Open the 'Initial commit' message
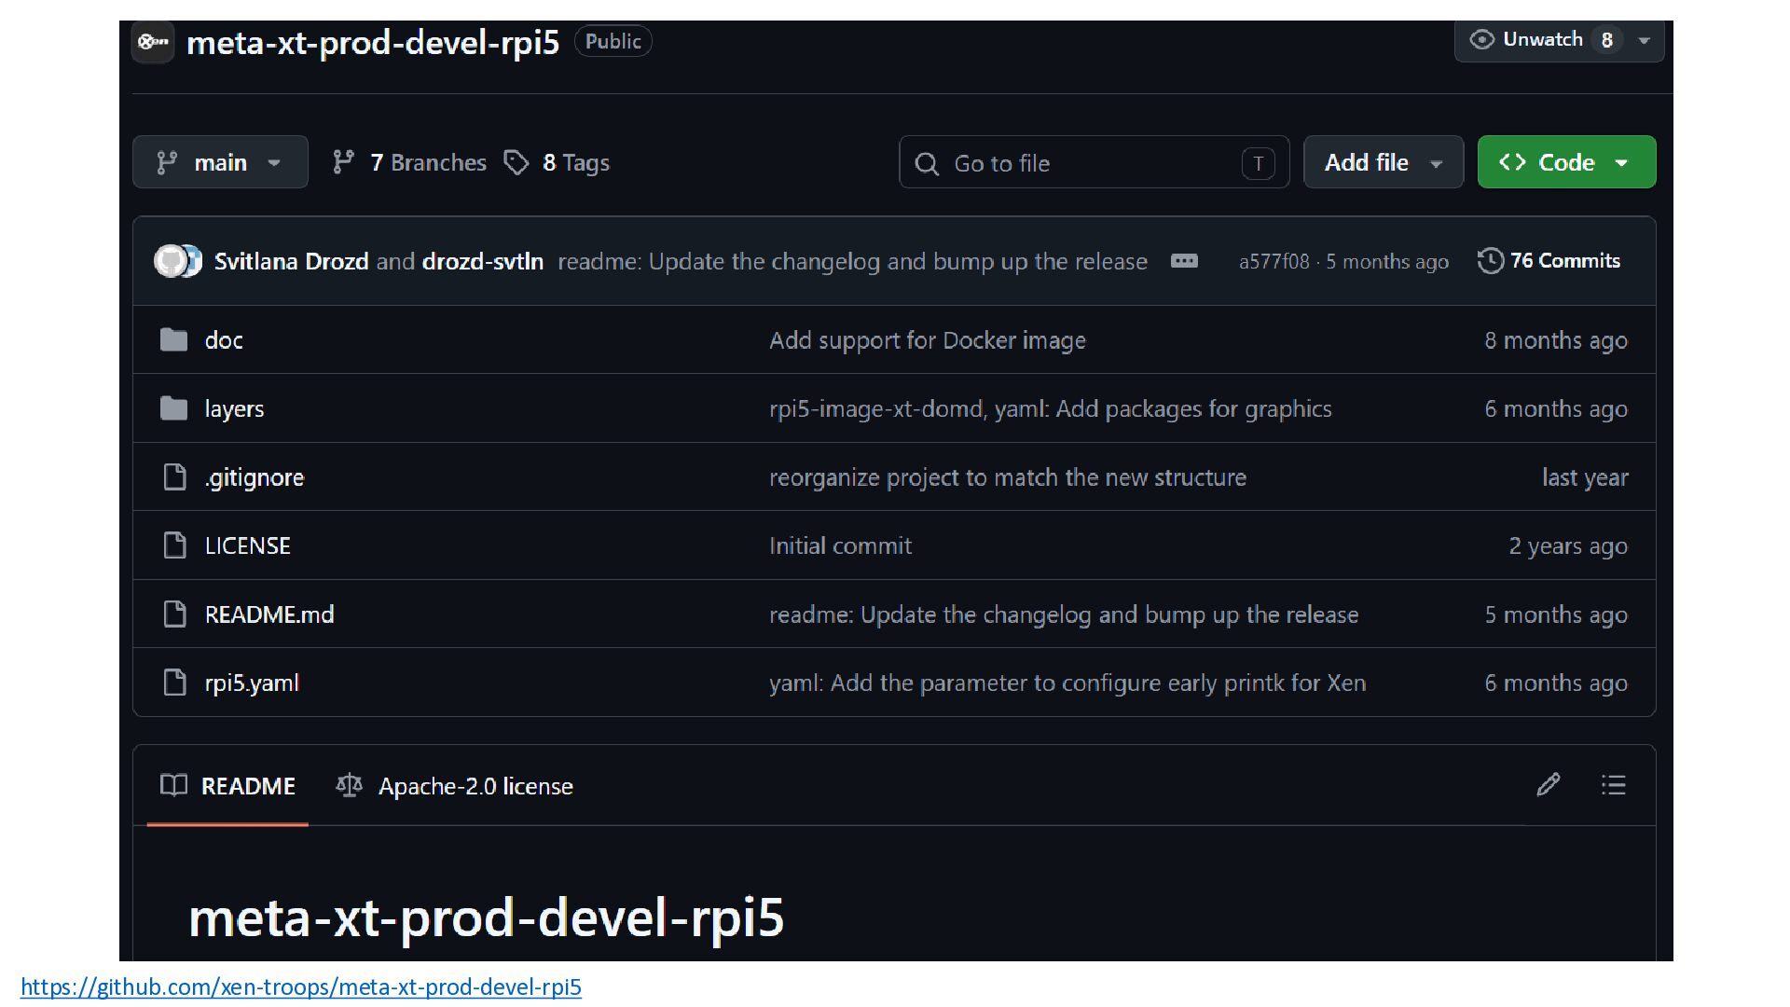 pos(840,545)
